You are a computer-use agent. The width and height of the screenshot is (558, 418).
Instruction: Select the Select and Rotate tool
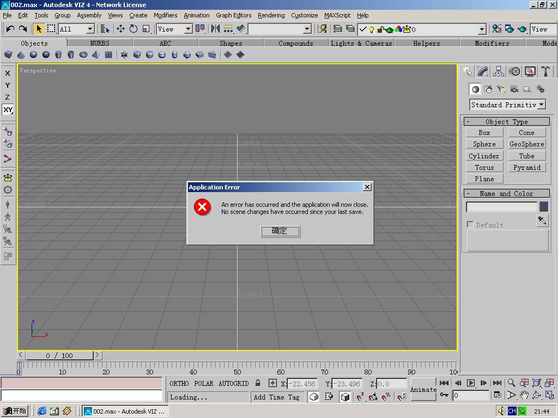133,29
